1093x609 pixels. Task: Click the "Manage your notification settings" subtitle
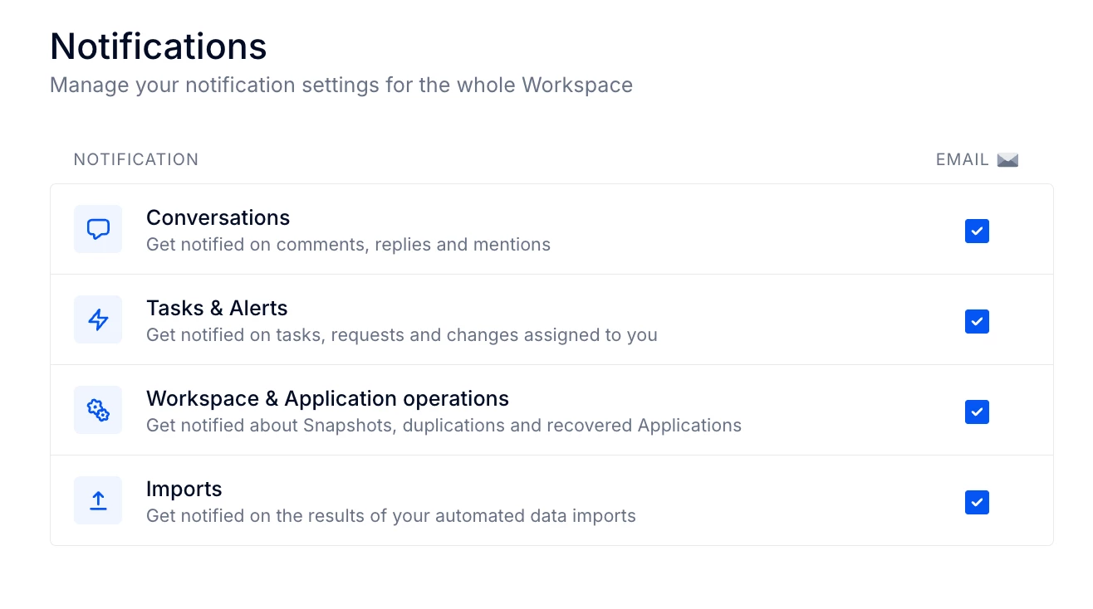341,85
